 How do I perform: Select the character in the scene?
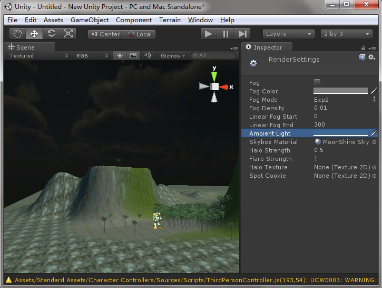158,220
